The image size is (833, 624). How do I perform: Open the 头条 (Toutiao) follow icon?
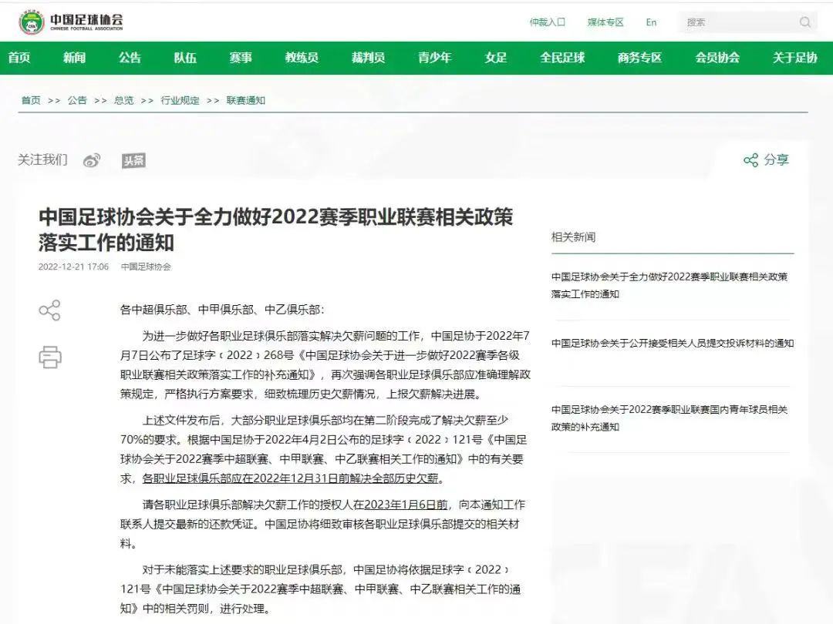[134, 160]
